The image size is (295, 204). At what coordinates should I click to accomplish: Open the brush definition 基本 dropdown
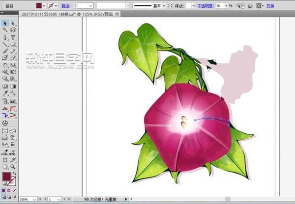click(x=164, y=6)
